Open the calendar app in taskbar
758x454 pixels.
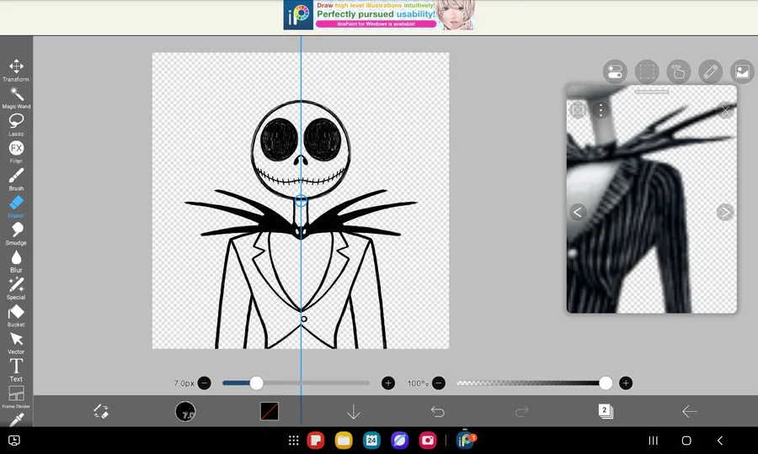click(x=371, y=440)
